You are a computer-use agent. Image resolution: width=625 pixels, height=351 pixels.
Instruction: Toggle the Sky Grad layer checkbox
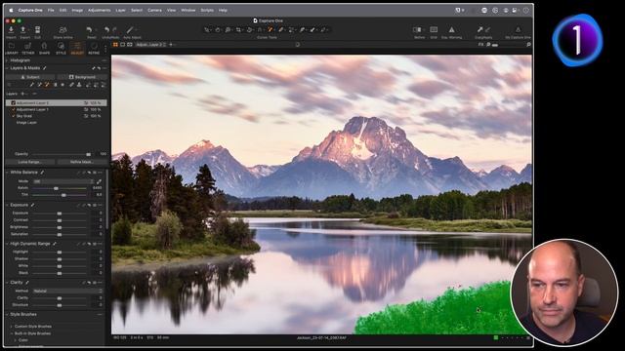click(x=13, y=116)
